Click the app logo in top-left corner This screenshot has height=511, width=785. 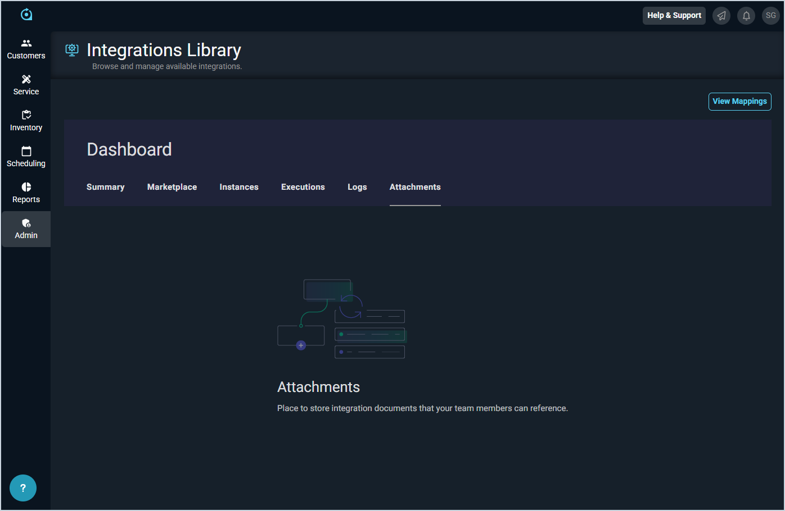point(26,15)
